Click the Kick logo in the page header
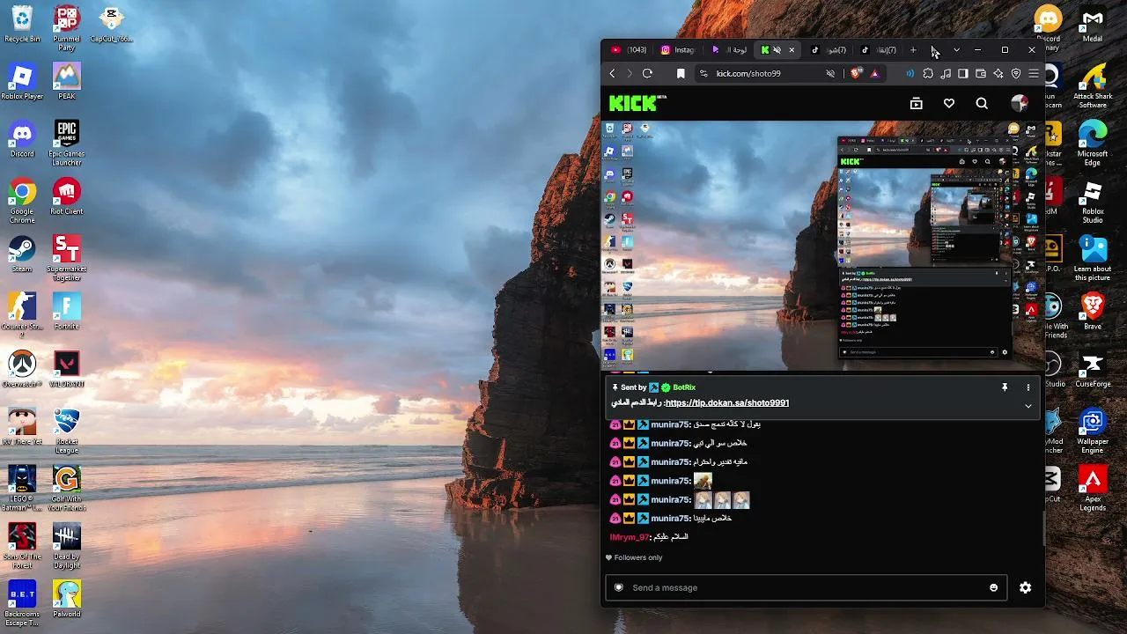This screenshot has height=634, width=1127. (637, 103)
